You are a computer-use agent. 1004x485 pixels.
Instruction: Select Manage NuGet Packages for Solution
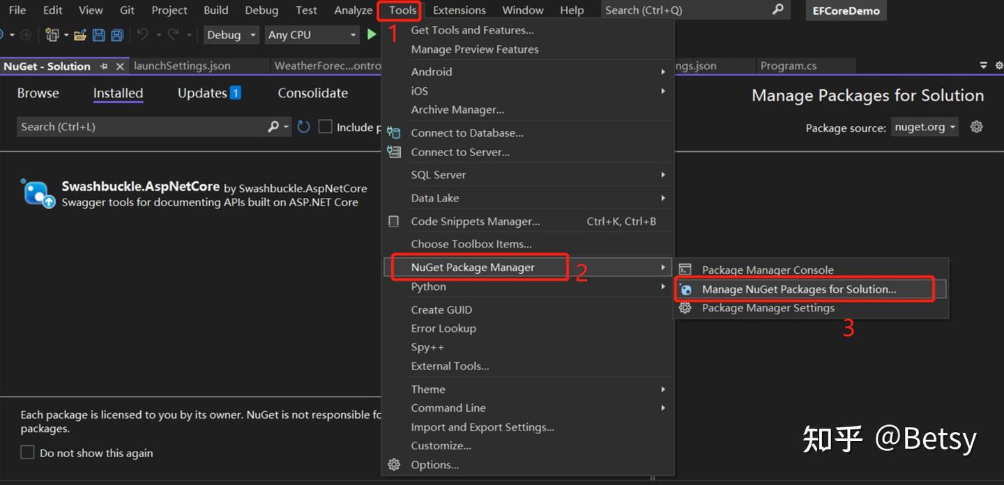tap(798, 289)
